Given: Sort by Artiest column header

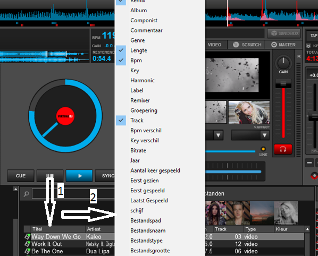Looking at the screenshot, I should [100, 229].
